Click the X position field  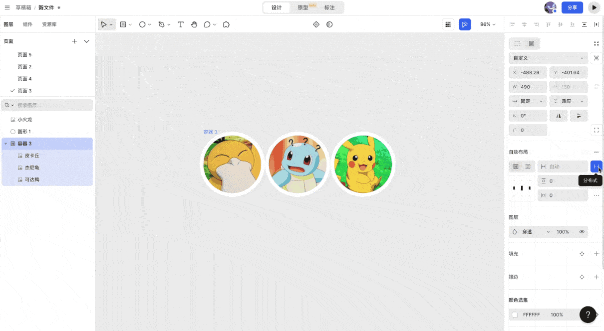(528, 72)
